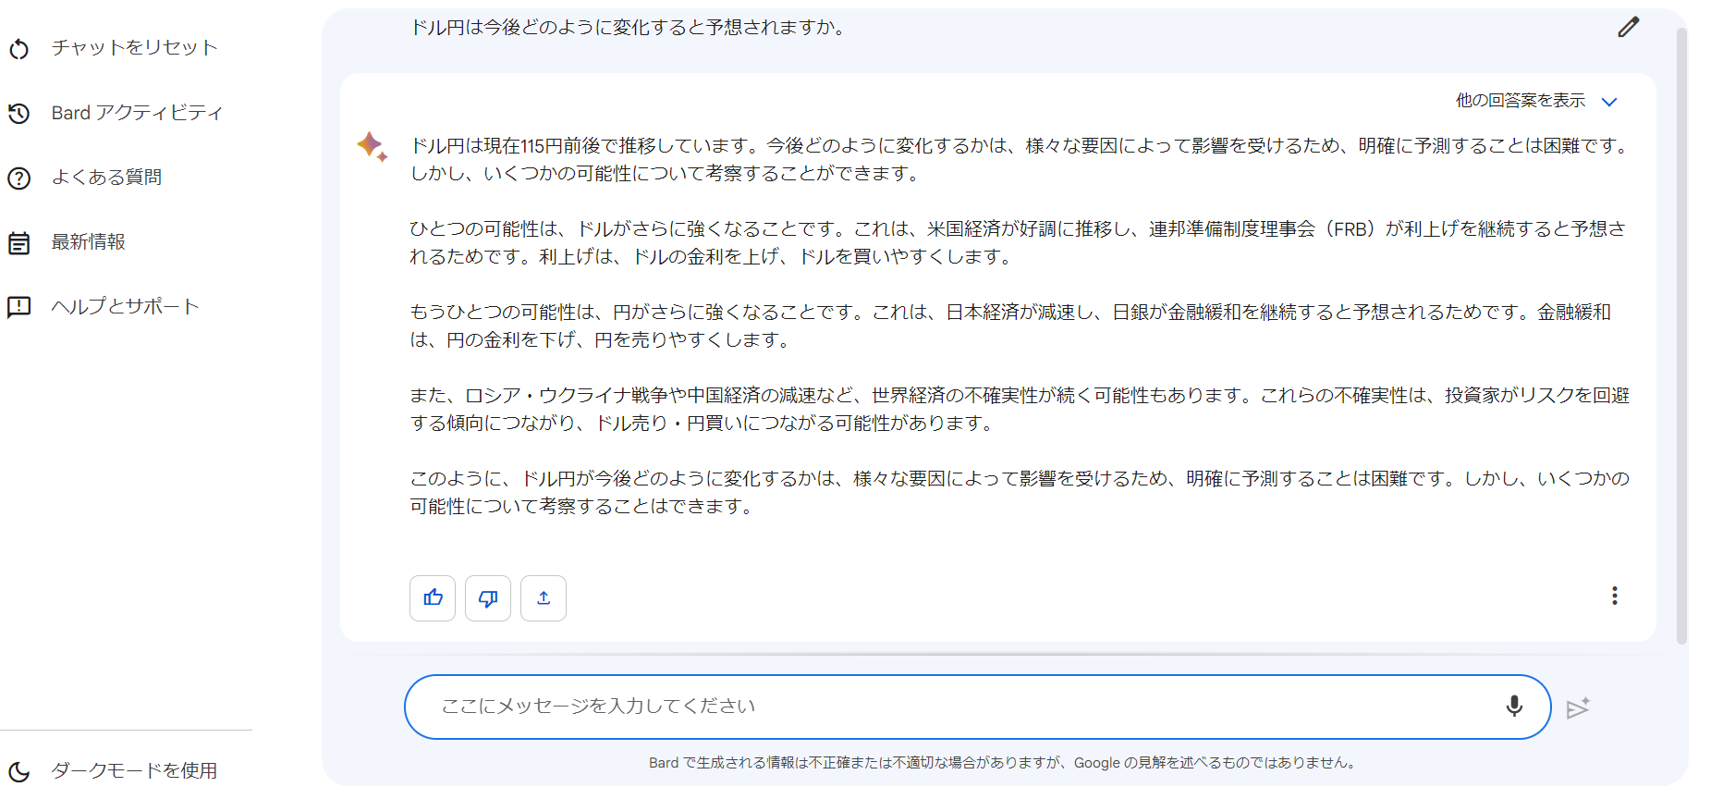The image size is (1723, 799).
Task: Click the feedback speech bubble icon
Action: (19, 307)
